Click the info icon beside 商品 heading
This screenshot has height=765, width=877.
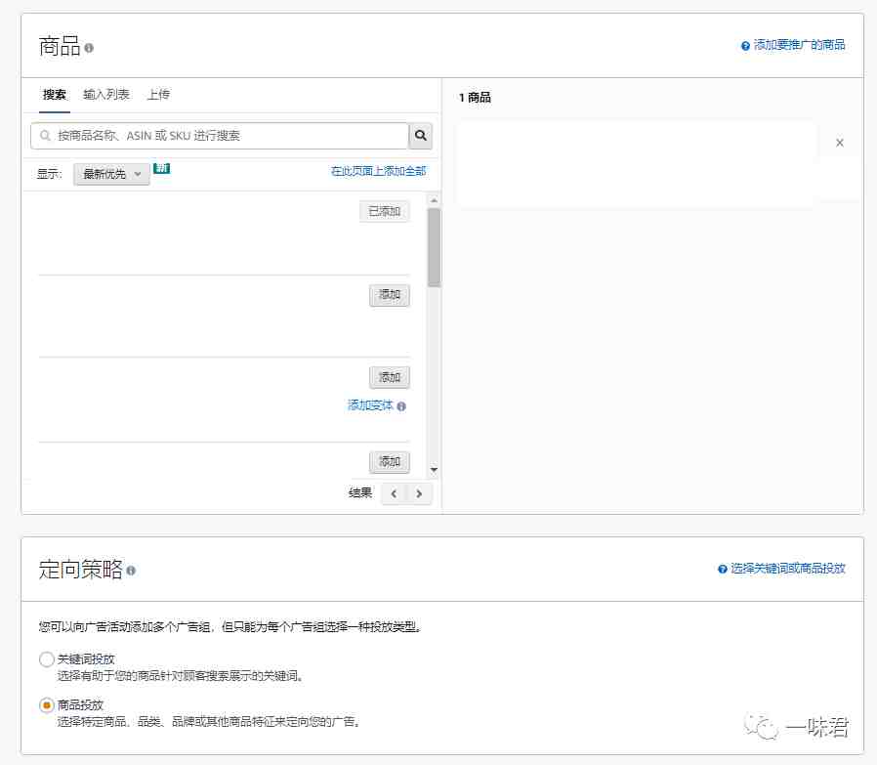(x=89, y=48)
